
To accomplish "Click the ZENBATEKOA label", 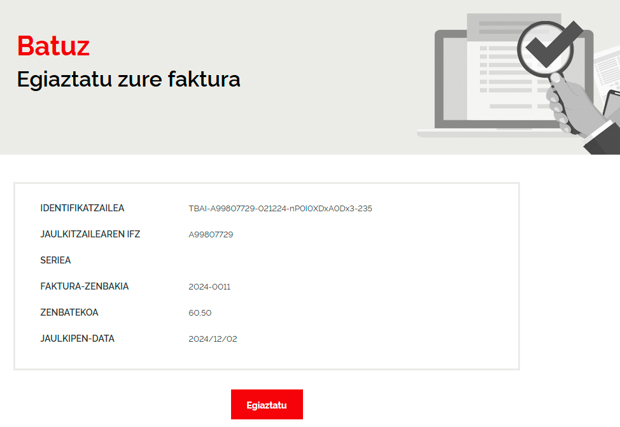I will click(x=69, y=312).
